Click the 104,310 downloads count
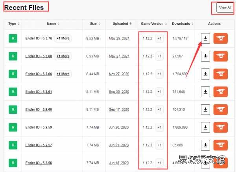The image size is (236, 172). pos(179,109)
